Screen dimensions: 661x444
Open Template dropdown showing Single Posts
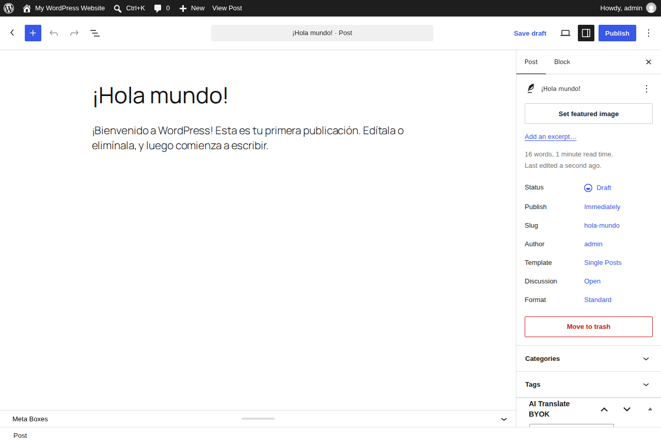603,263
